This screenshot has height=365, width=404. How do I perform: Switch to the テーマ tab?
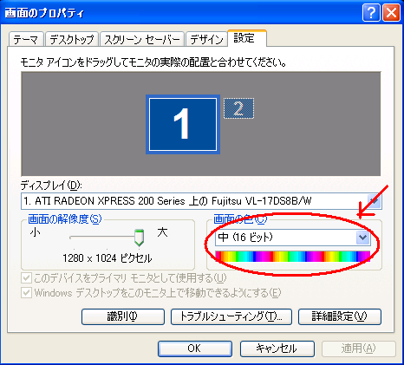[26, 39]
